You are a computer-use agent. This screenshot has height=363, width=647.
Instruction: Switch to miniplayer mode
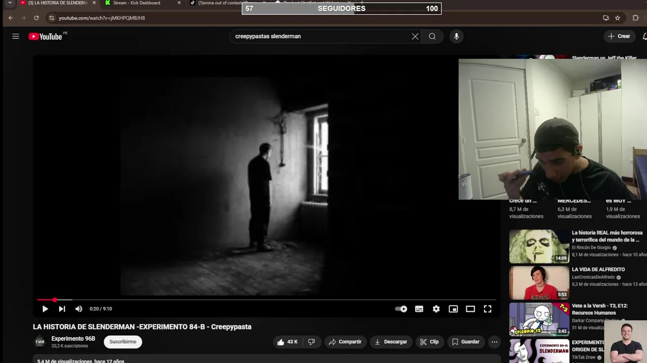tap(453, 309)
